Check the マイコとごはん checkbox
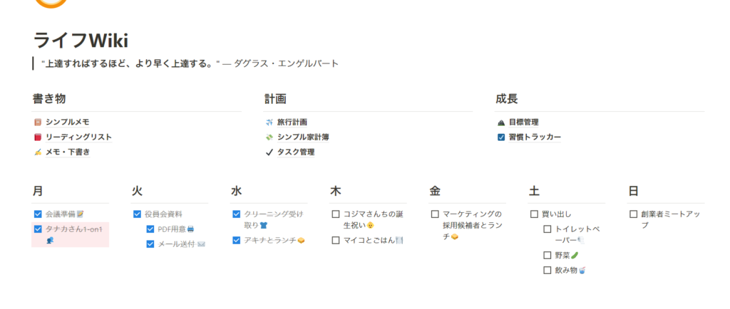730x309 pixels. pyautogui.click(x=336, y=240)
